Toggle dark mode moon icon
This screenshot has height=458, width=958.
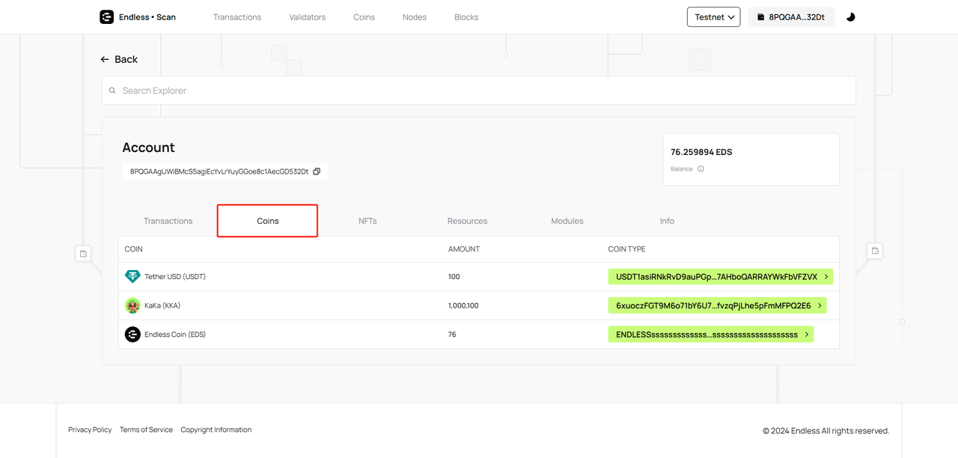coord(850,17)
